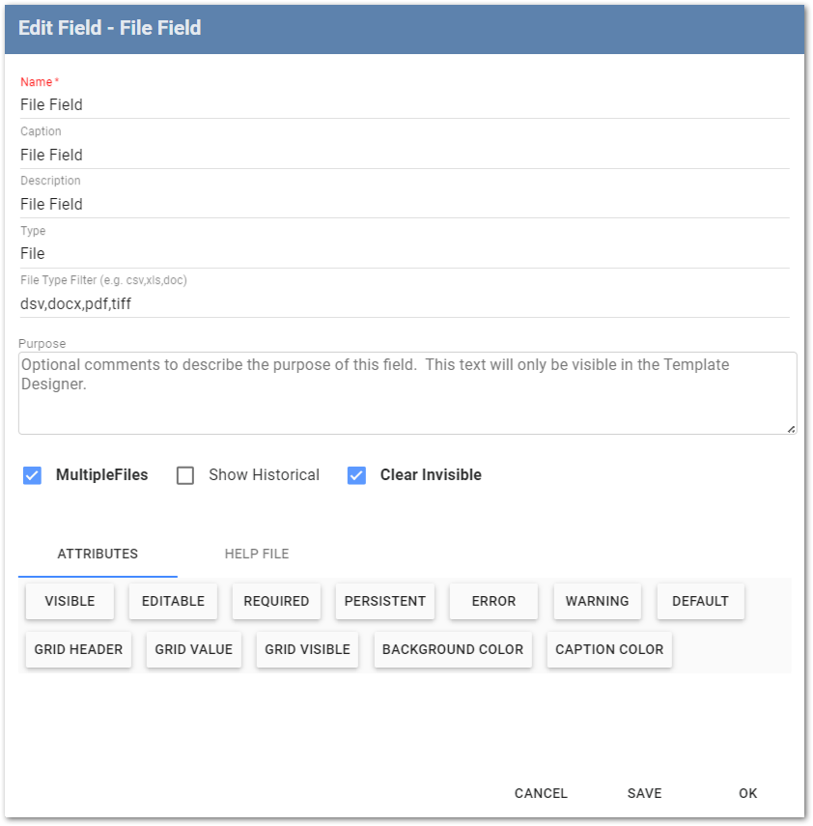Screen dimensions: 813x826
Task: Click the Default attribute button
Action: [x=700, y=601]
